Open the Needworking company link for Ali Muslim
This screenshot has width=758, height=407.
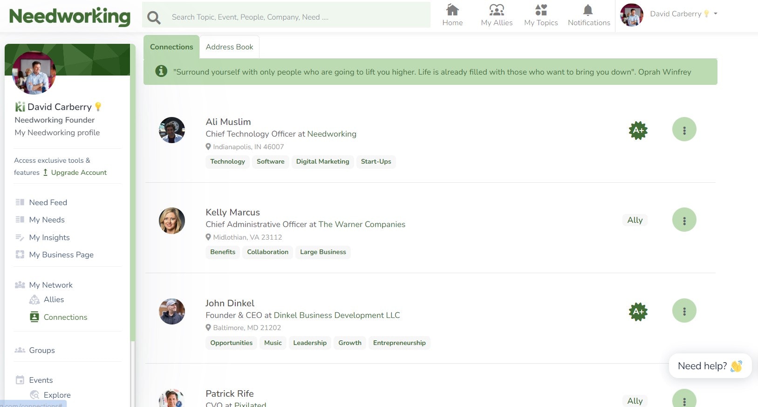click(332, 134)
